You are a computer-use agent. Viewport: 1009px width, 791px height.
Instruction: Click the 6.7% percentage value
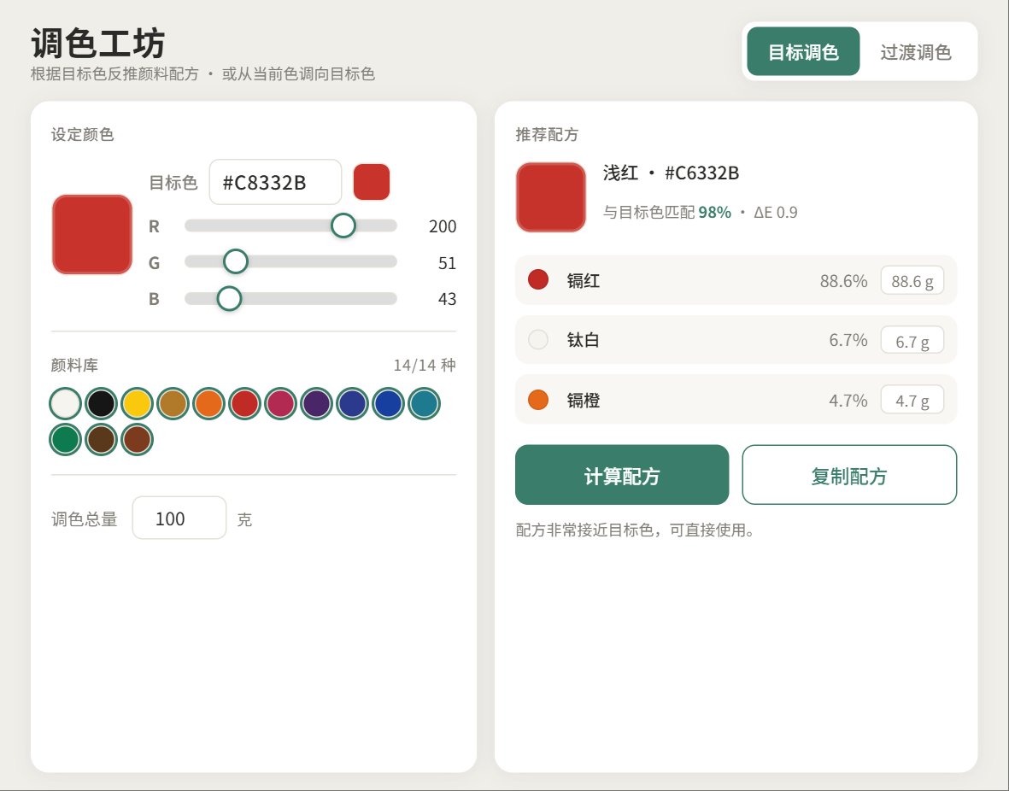click(x=848, y=340)
